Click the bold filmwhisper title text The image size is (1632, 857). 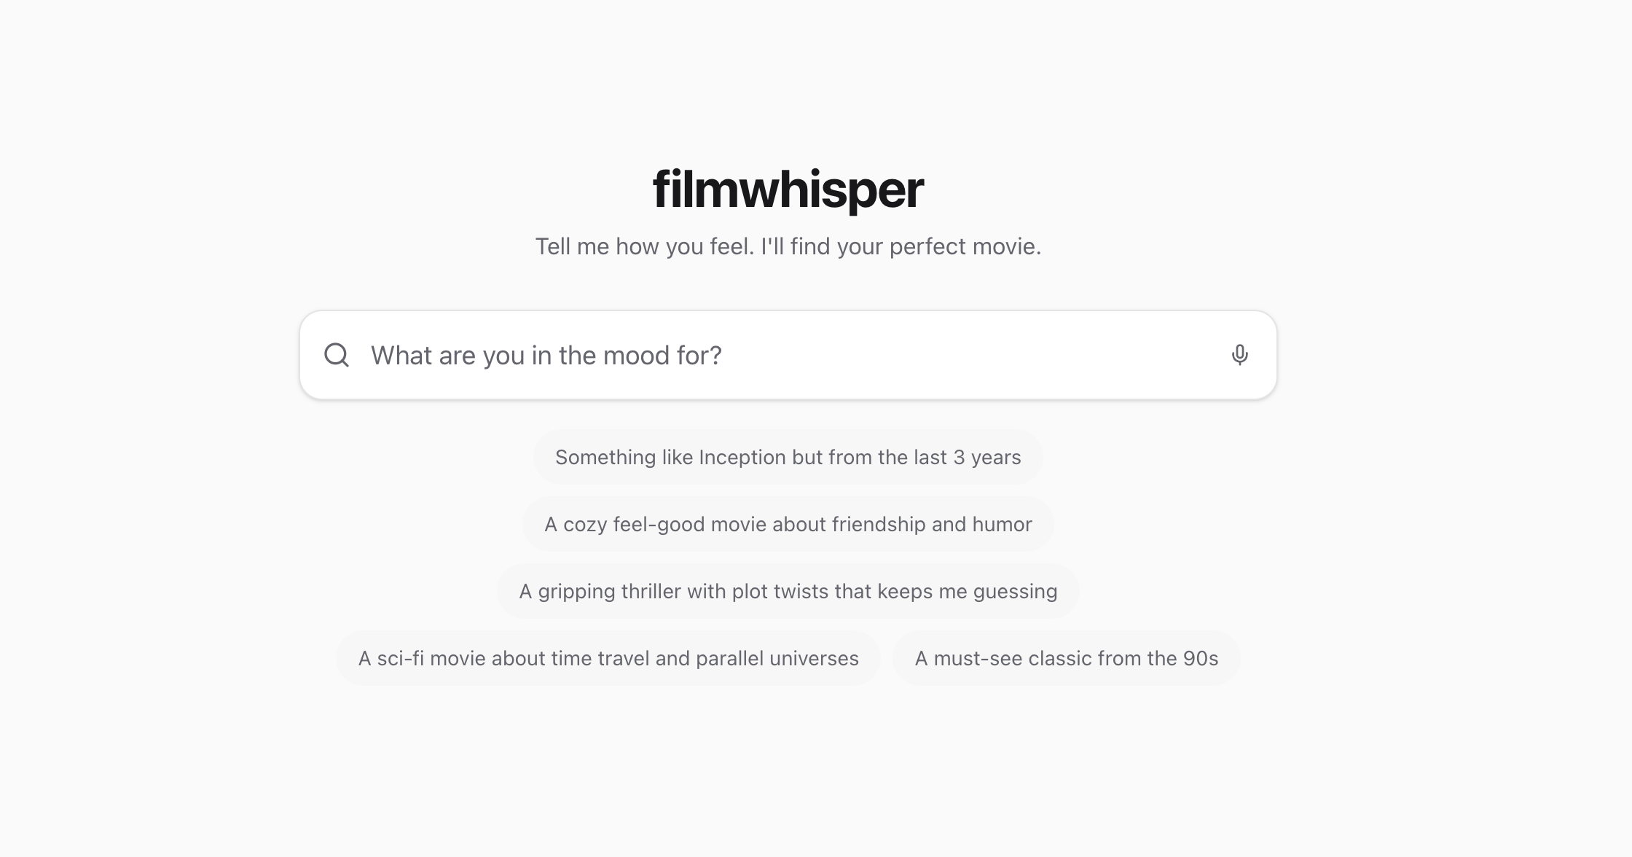click(788, 189)
